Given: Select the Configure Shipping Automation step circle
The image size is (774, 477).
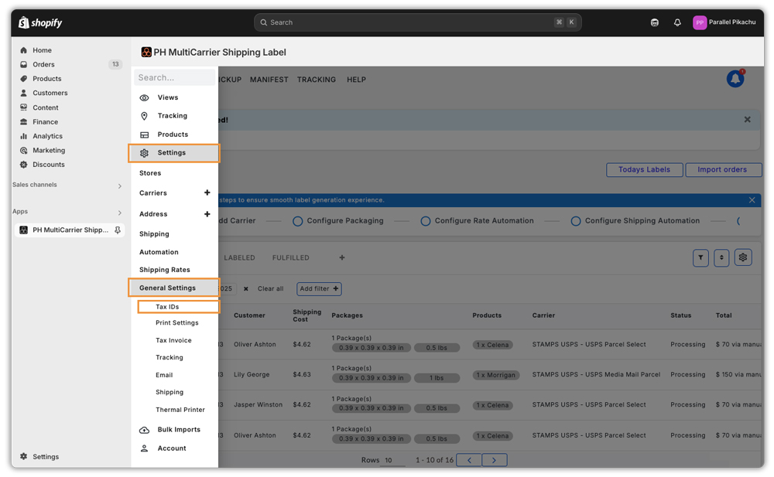Looking at the screenshot, I should (x=576, y=221).
